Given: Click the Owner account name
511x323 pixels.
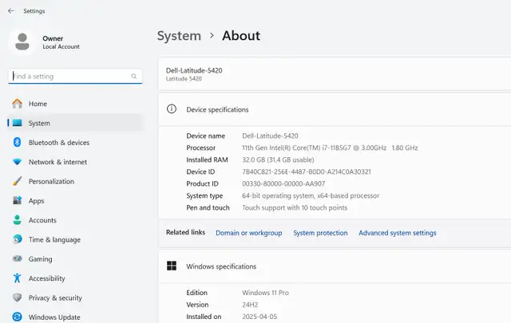Looking at the screenshot, I should point(53,38).
